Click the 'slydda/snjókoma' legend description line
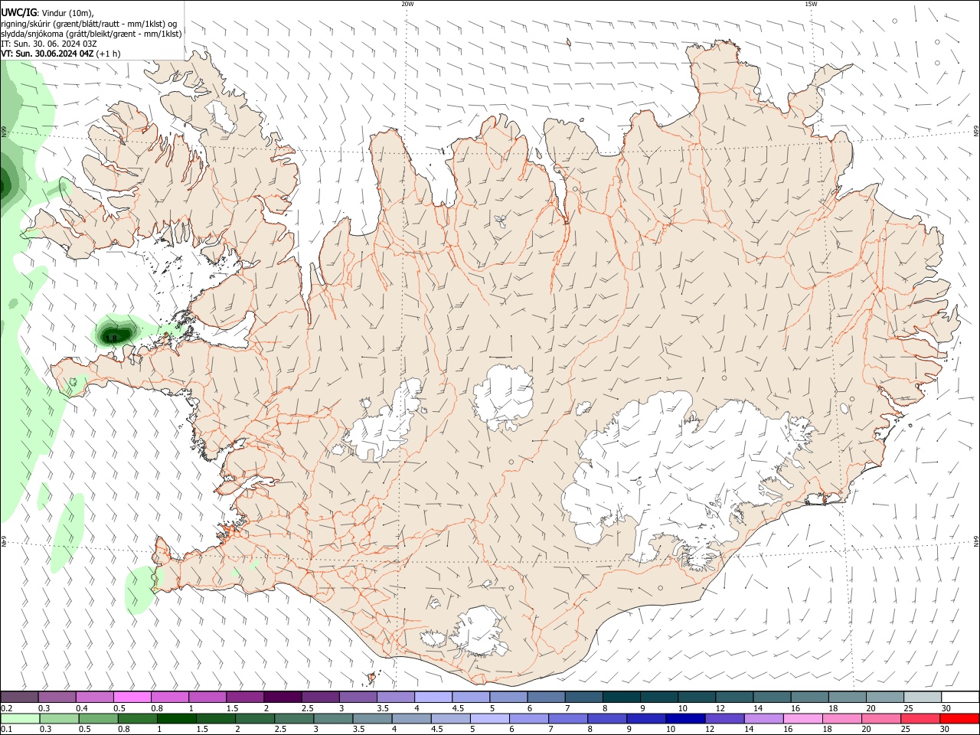Screen dimensions: 980x735 click(91, 34)
